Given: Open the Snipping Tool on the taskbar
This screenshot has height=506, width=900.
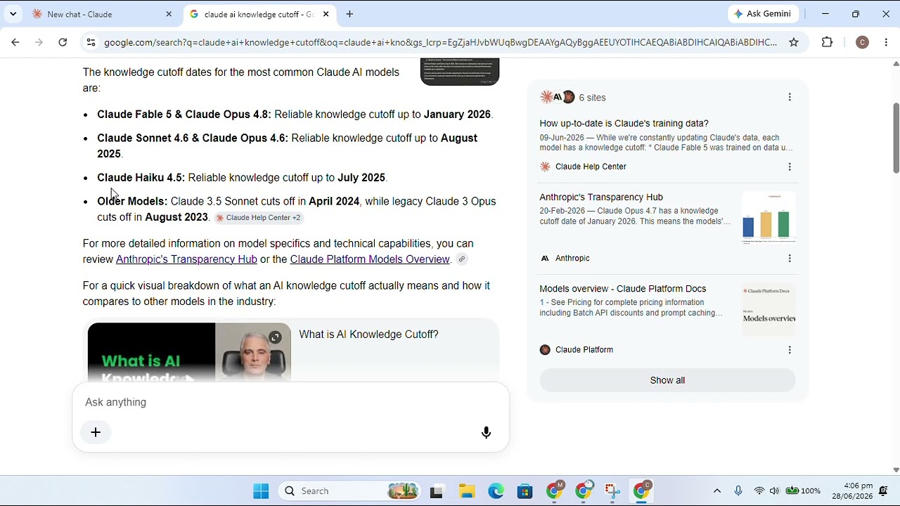Looking at the screenshot, I should pos(612,491).
